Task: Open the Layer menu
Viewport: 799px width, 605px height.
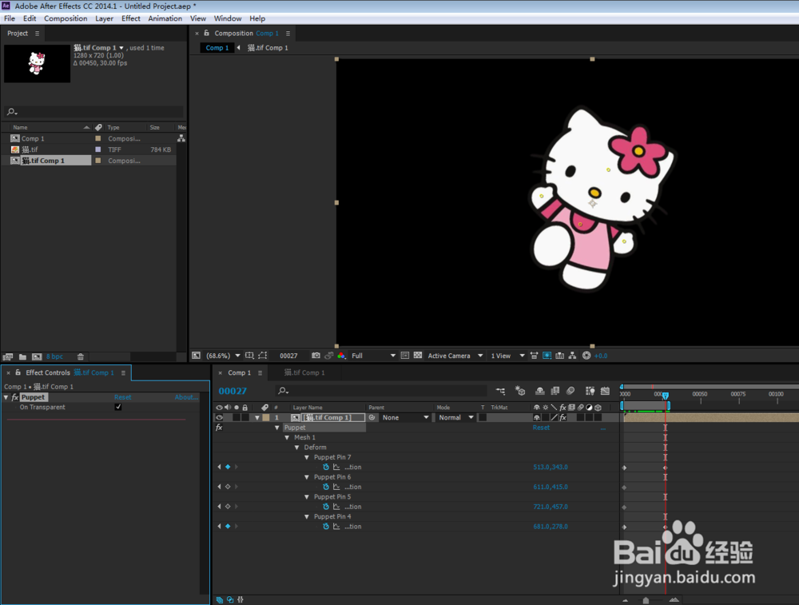Action: 105,18
